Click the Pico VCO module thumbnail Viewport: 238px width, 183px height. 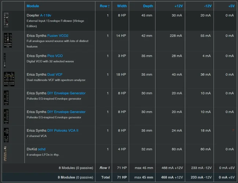5,59
